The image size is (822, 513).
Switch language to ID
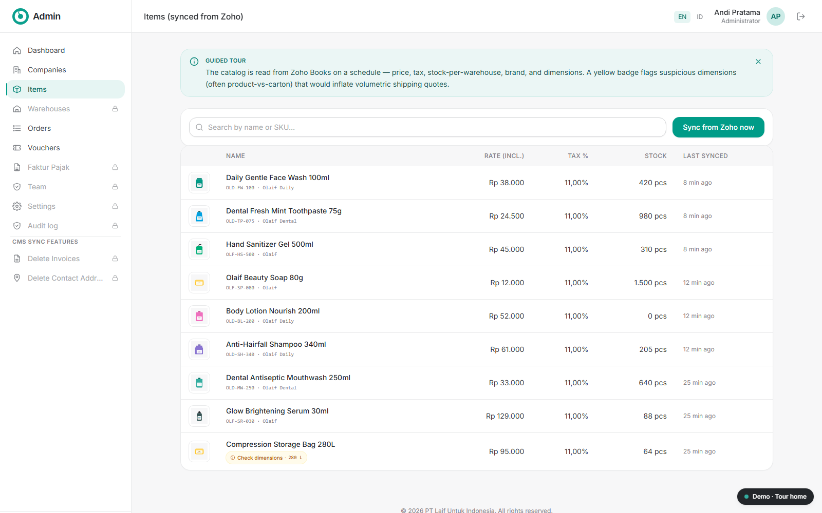pos(700,17)
